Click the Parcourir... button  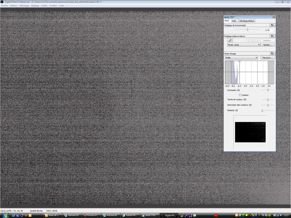(x=267, y=58)
